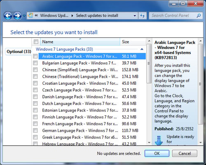Select the Arabic Language Pack row text

pyautogui.click(x=80, y=56)
